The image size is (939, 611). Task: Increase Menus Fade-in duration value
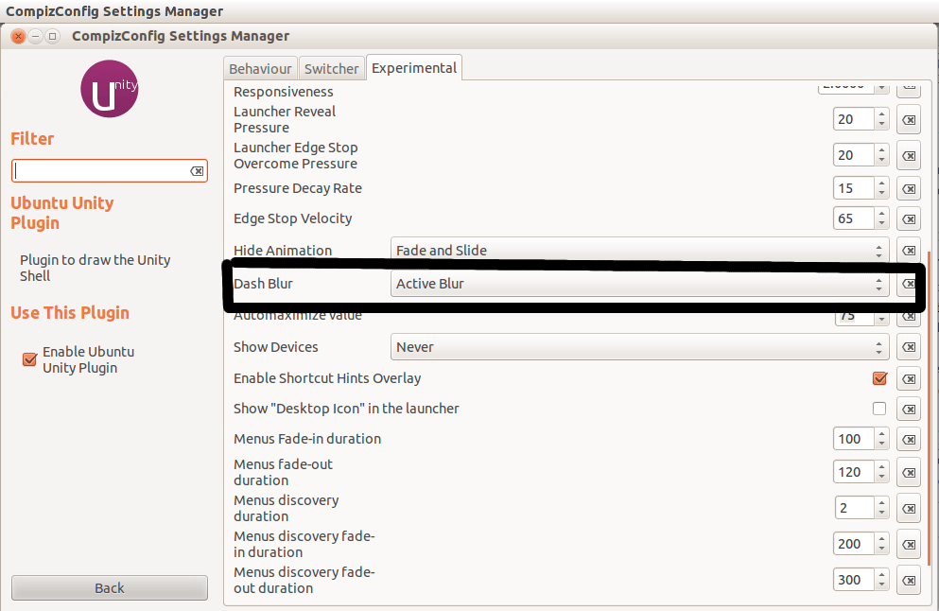(x=881, y=433)
